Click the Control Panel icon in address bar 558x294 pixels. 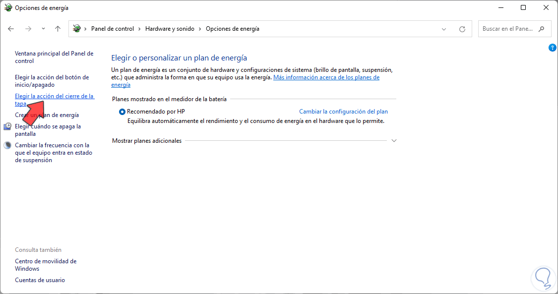point(76,28)
